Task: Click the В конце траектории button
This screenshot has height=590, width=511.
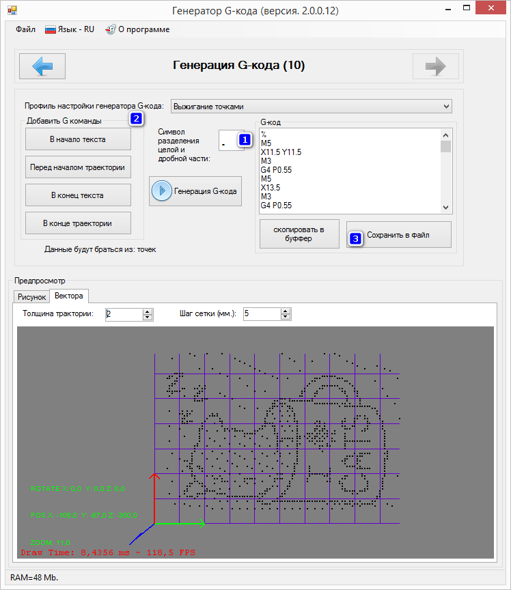Action: pos(78,223)
